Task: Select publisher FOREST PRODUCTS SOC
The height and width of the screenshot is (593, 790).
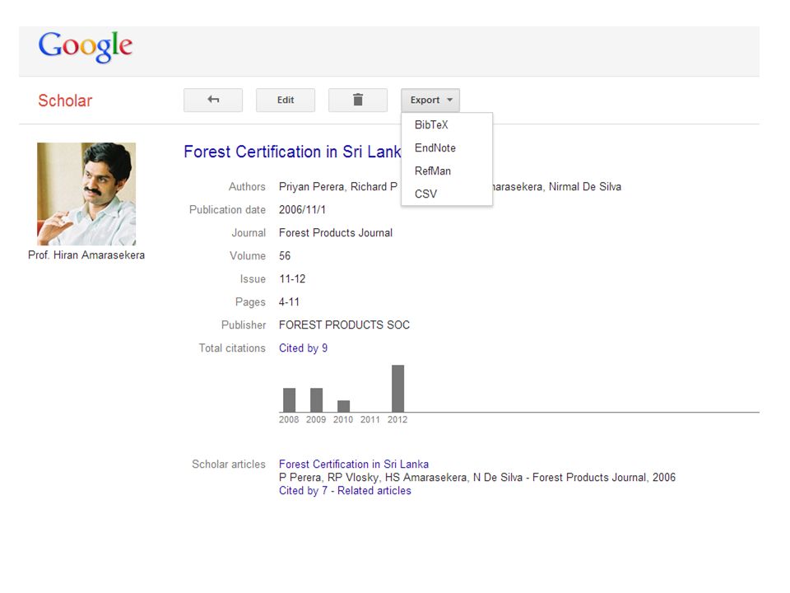Action: pyautogui.click(x=344, y=325)
